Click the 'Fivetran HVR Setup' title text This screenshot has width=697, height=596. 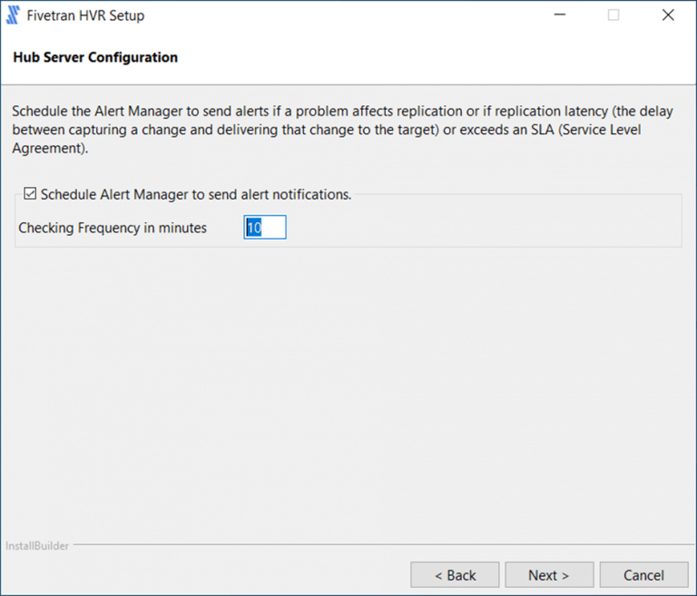[x=85, y=15]
